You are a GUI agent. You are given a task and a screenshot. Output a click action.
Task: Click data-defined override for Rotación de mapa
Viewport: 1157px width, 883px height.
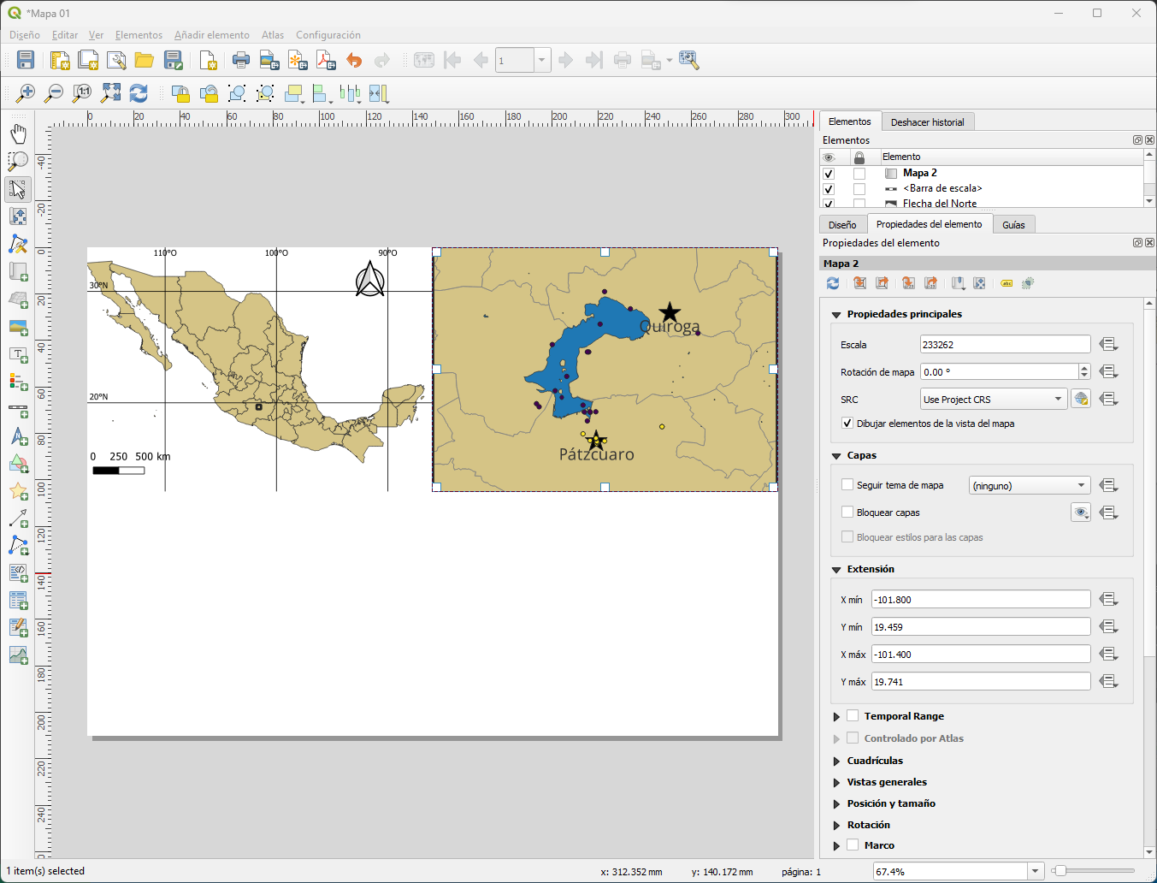[x=1109, y=372]
